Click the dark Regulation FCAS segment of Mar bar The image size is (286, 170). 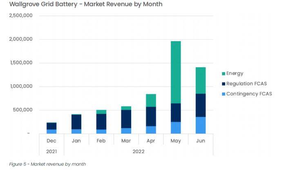(x=126, y=119)
